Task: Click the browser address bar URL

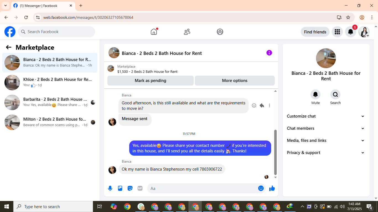Action: coord(88,17)
